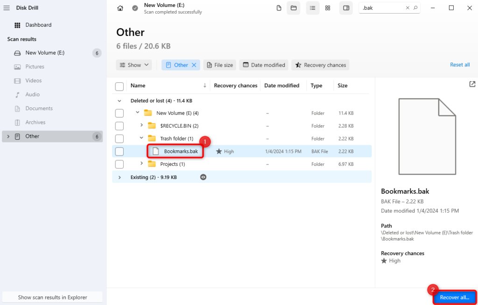This screenshot has height=305, width=478.
Task: Check the Trash folder row checkbox
Action: (x=119, y=138)
